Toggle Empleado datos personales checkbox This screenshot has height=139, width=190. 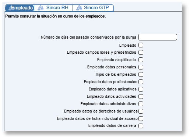tap(141, 67)
